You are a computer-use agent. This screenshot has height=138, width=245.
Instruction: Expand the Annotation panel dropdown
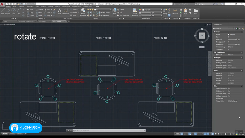pos(68,18)
